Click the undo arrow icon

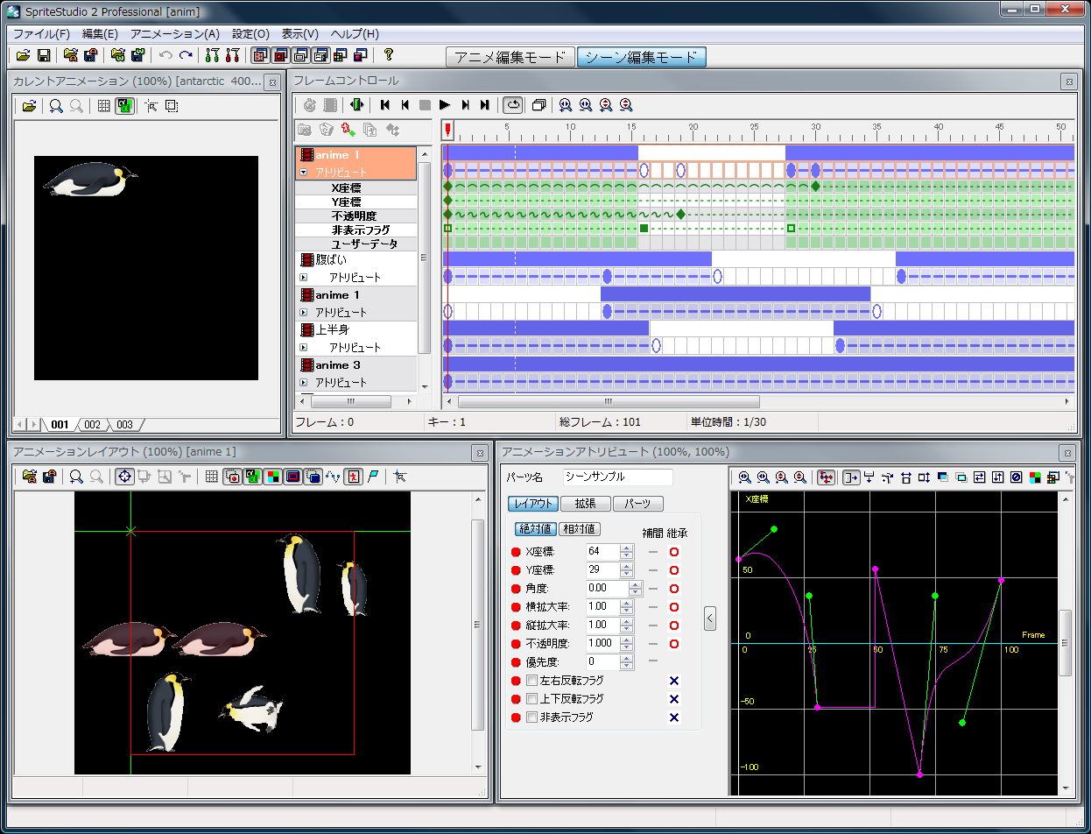pos(165,55)
